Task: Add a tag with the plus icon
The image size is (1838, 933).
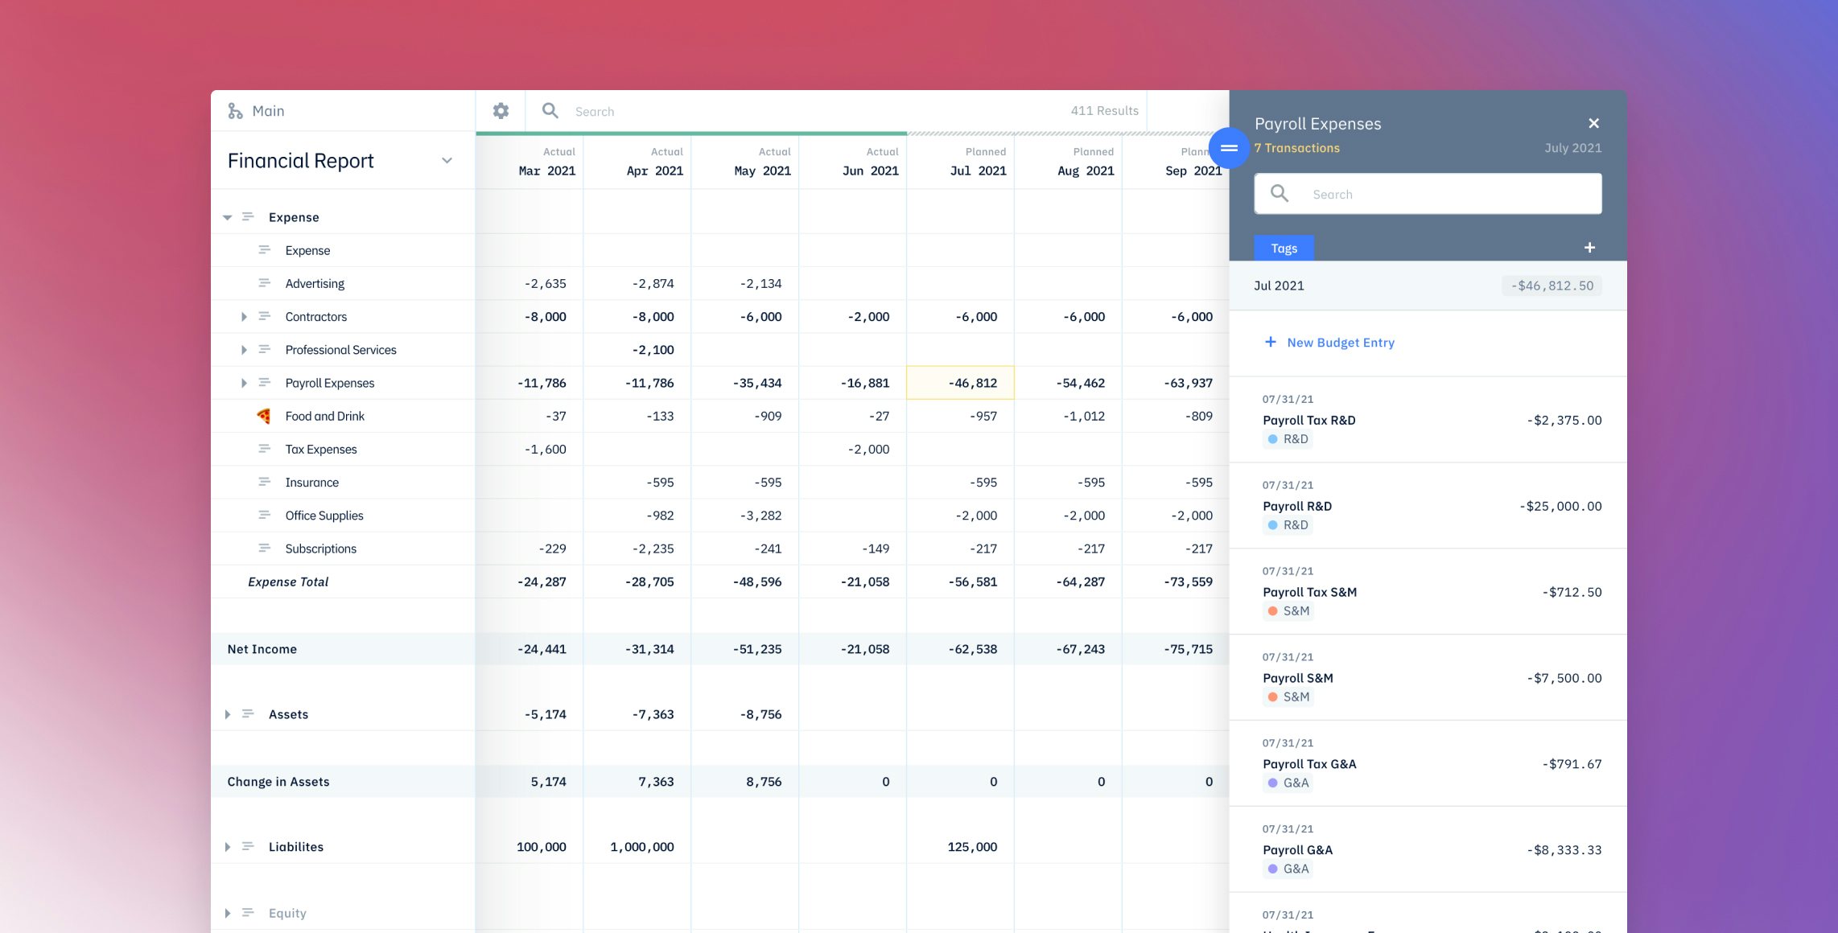Action: pyautogui.click(x=1589, y=248)
